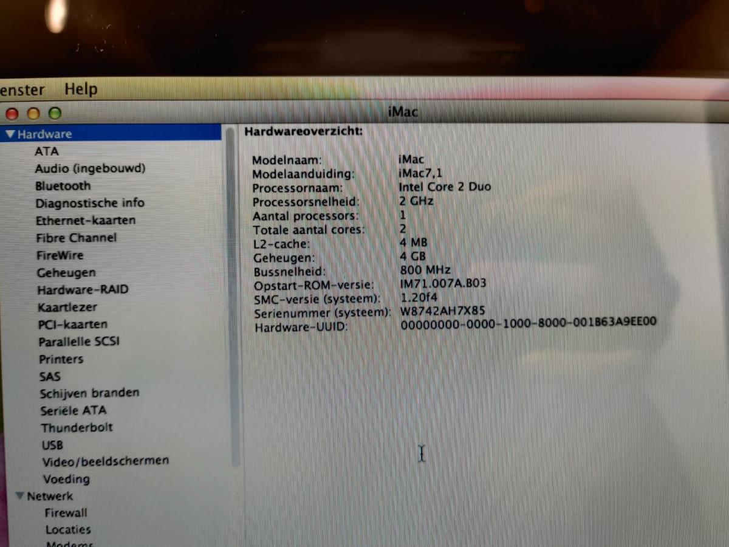Click the Processorsnelheid label
Image resolution: width=729 pixels, height=547 pixels.
[306, 202]
